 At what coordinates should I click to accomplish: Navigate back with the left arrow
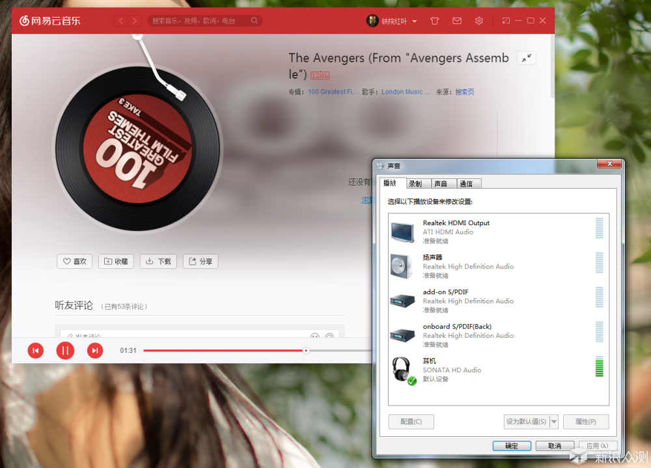coord(120,21)
